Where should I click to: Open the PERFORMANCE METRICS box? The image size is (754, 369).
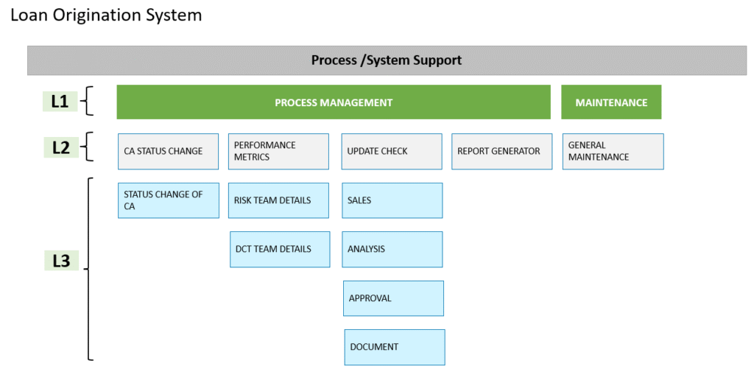click(x=278, y=152)
